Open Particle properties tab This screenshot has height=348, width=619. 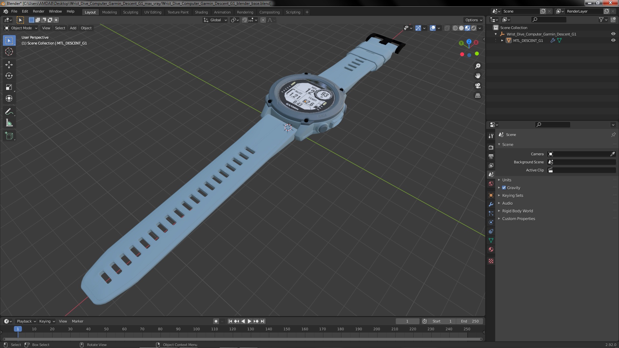(491, 213)
